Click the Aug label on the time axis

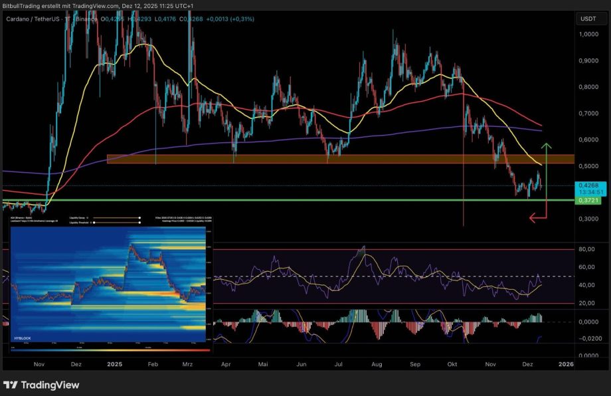377,364
